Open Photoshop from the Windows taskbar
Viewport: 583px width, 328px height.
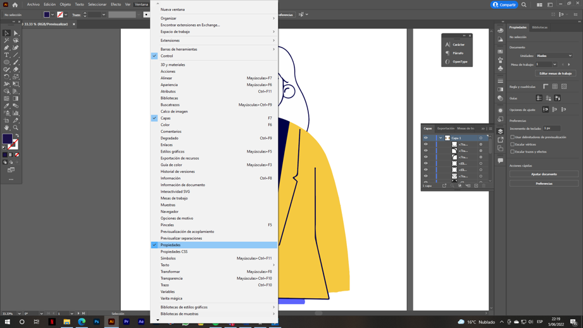[96, 322]
